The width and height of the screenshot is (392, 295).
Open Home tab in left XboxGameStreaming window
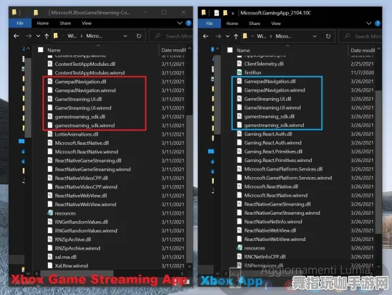43,23
